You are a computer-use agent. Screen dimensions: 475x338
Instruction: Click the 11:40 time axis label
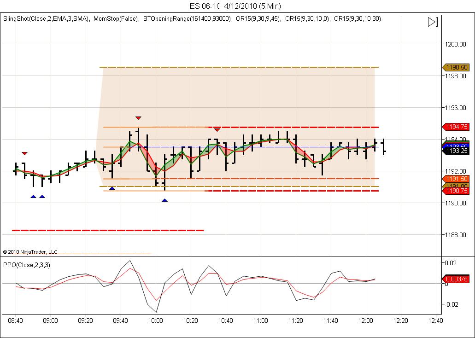[x=331, y=321]
